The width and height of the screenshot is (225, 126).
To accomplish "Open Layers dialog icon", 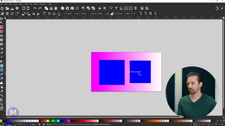I will pos(121,8).
